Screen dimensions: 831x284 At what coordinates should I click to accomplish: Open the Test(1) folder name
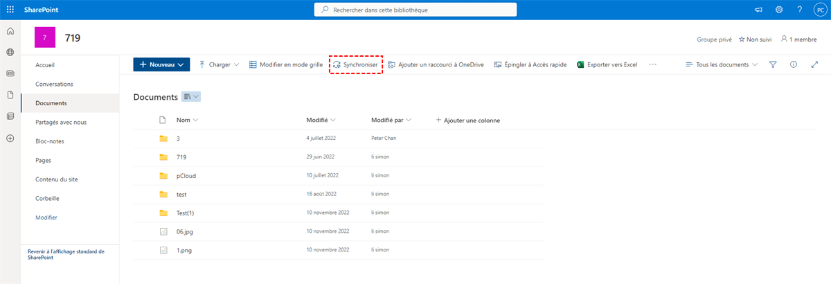point(185,213)
